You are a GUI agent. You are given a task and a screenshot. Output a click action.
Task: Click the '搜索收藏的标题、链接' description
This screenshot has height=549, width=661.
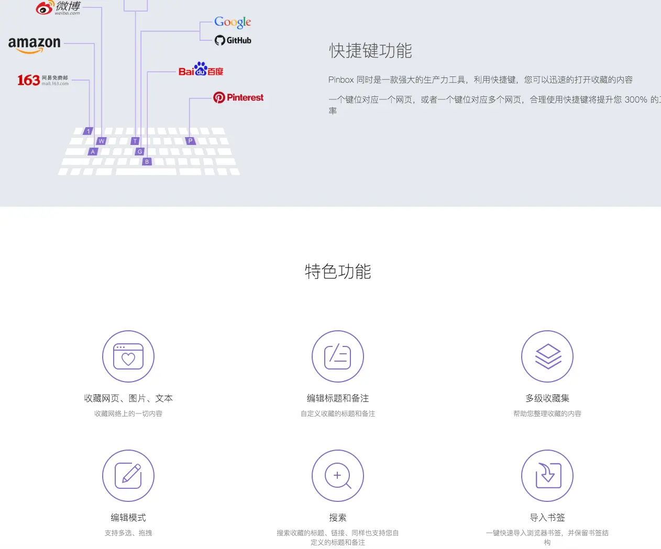tap(338, 537)
